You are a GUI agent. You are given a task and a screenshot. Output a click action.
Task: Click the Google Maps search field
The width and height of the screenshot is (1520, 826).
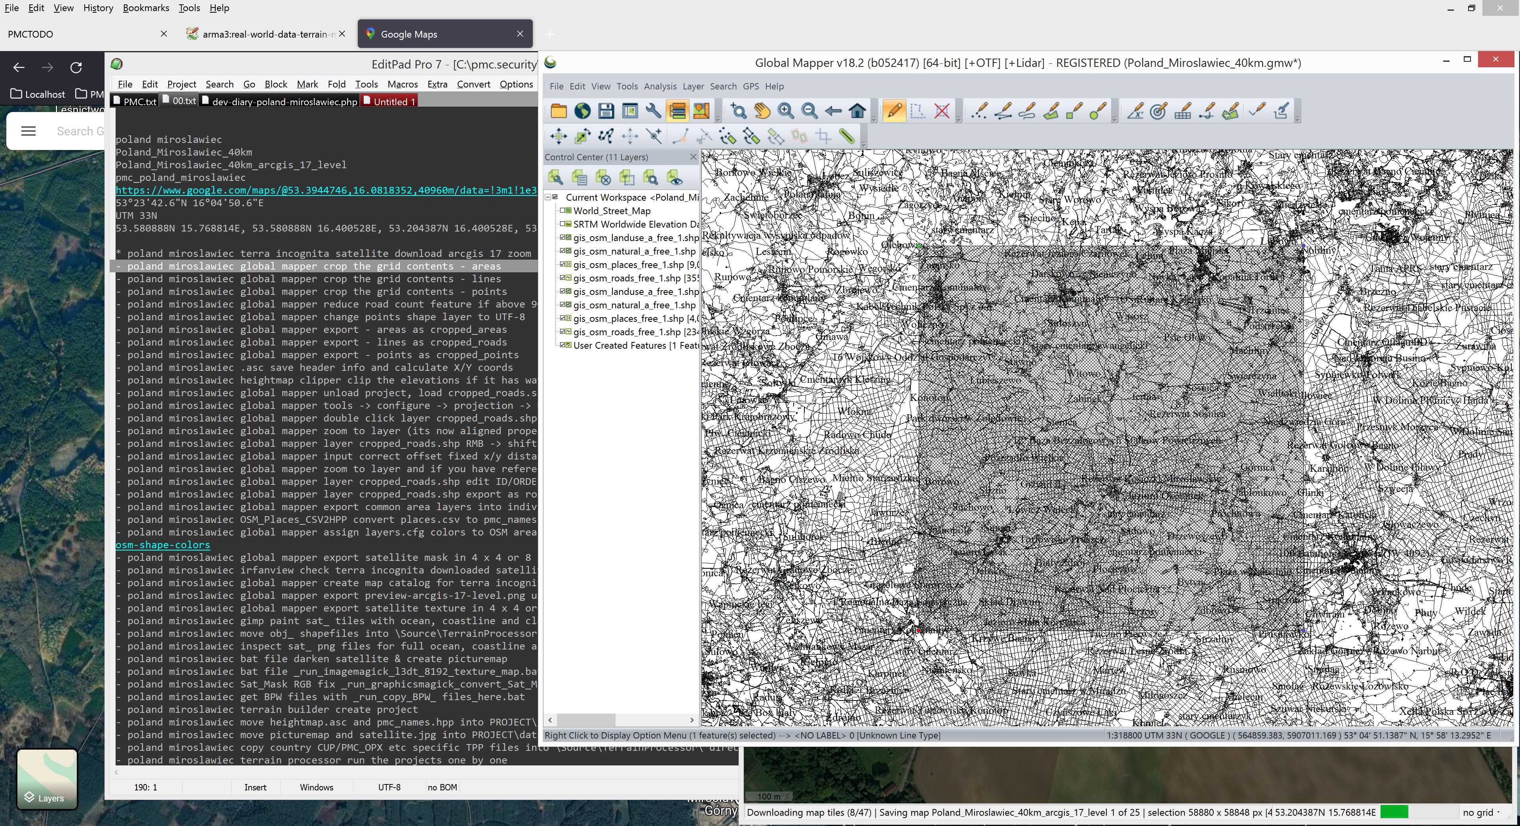(80, 131)
